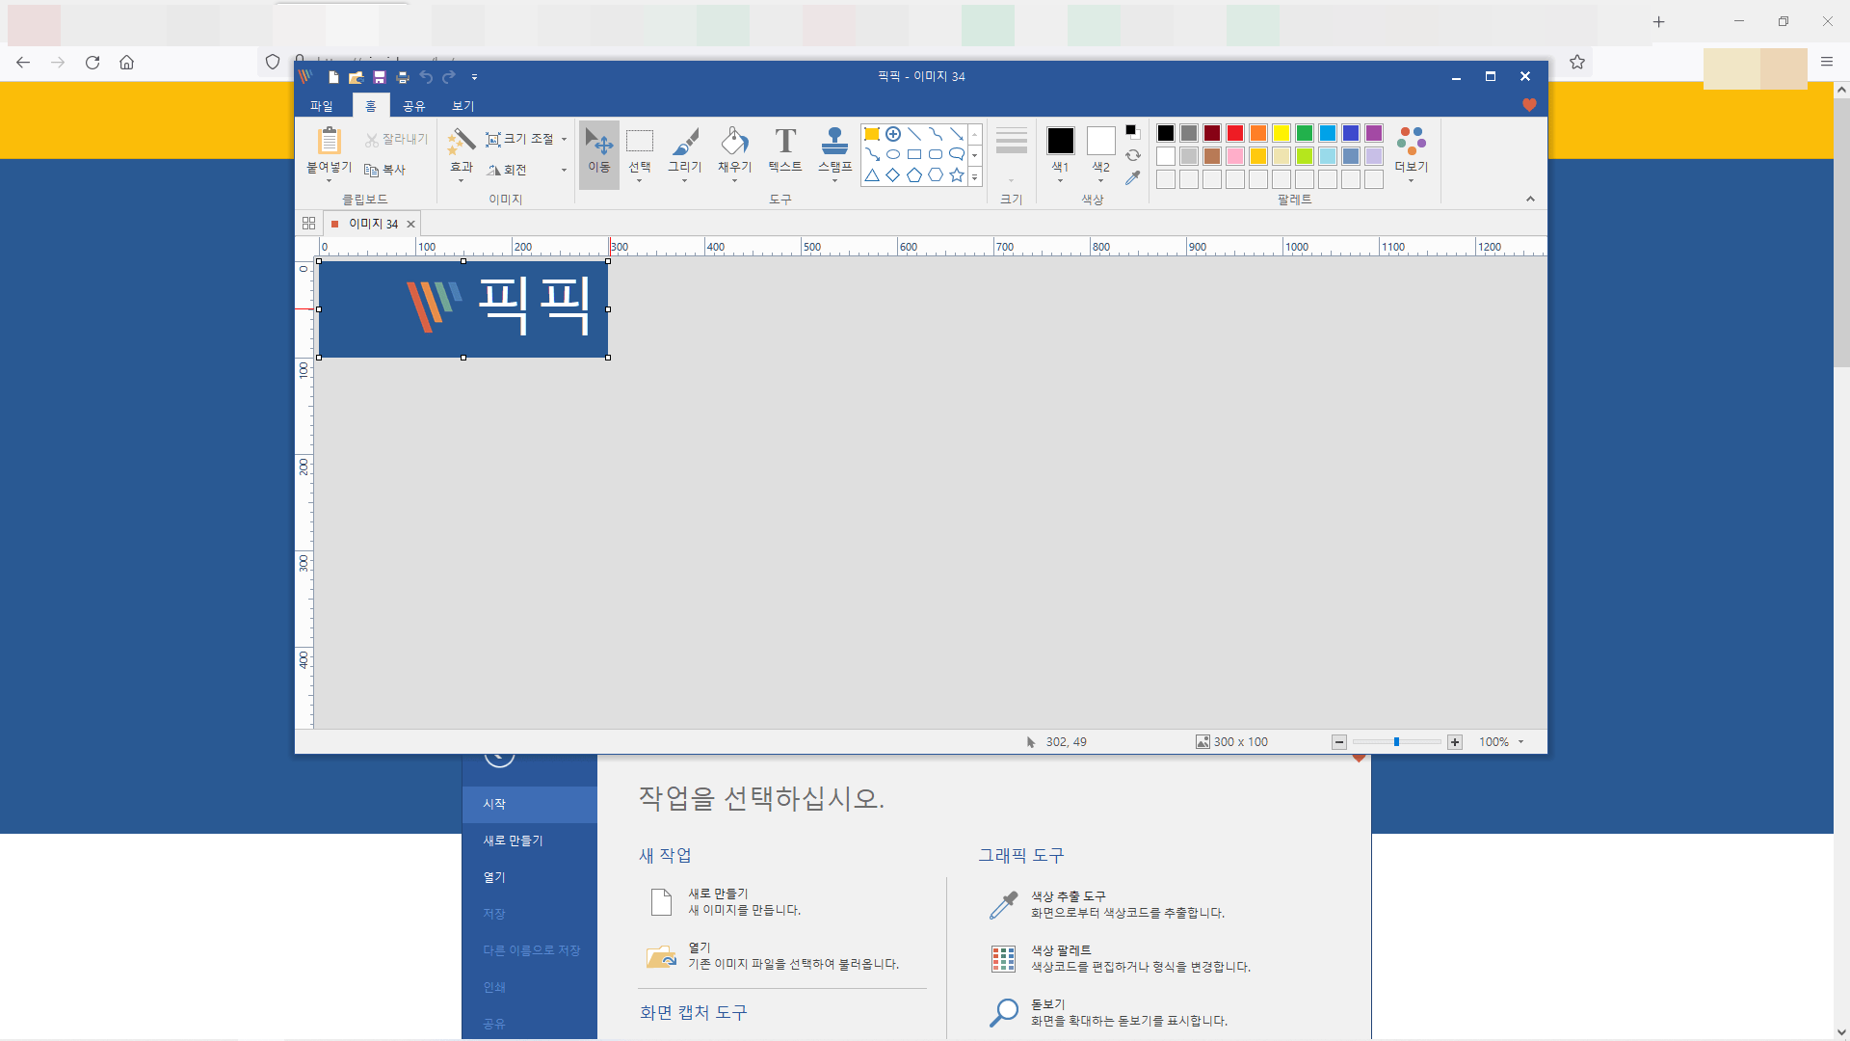Select the 이동 (move) tool
Viewport: 1850px width, 1041px height.
tap(598, 150)
